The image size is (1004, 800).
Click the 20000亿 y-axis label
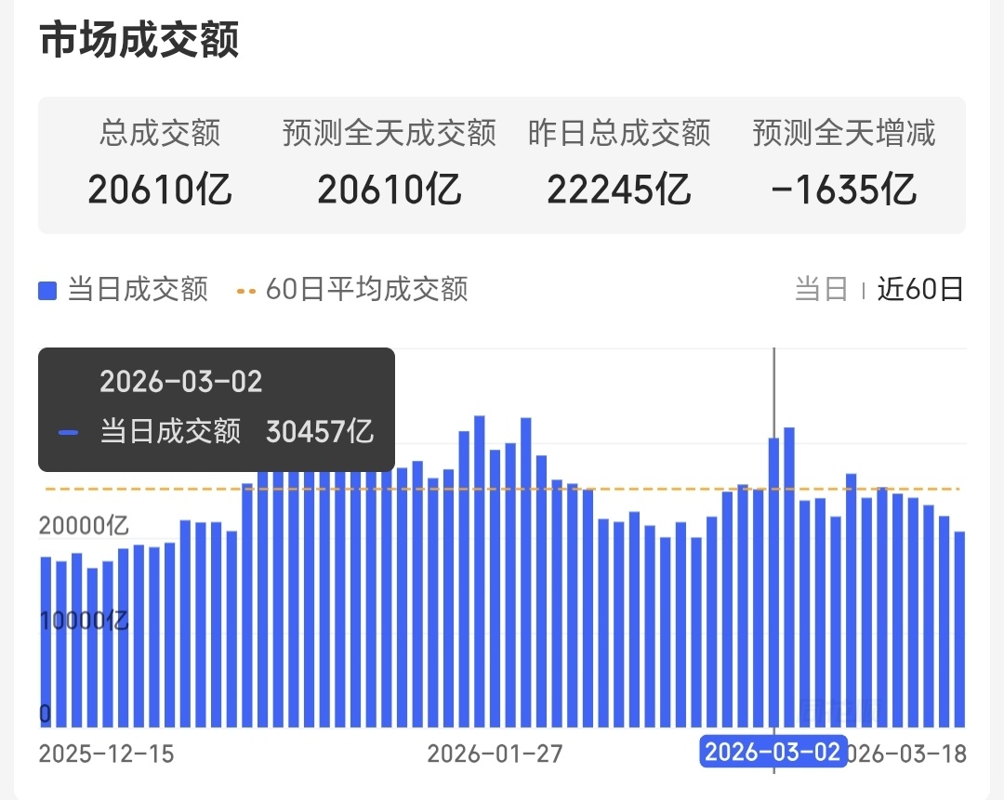tap(84, 526)
